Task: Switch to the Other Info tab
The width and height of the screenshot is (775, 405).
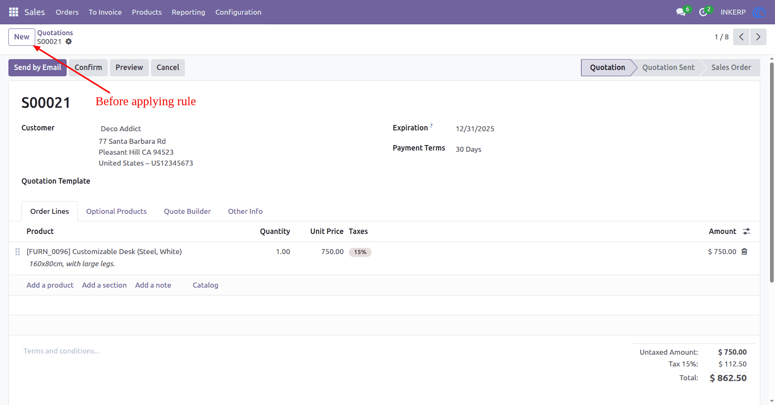Action: click(245, 211)
